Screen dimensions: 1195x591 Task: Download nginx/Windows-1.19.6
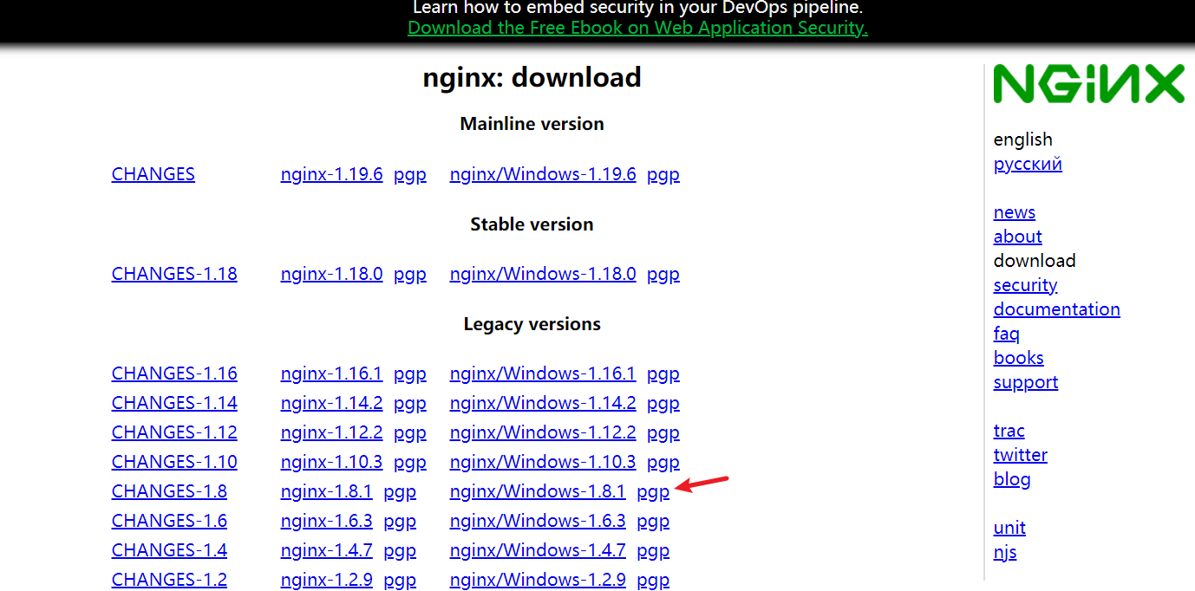pos(543,174)
